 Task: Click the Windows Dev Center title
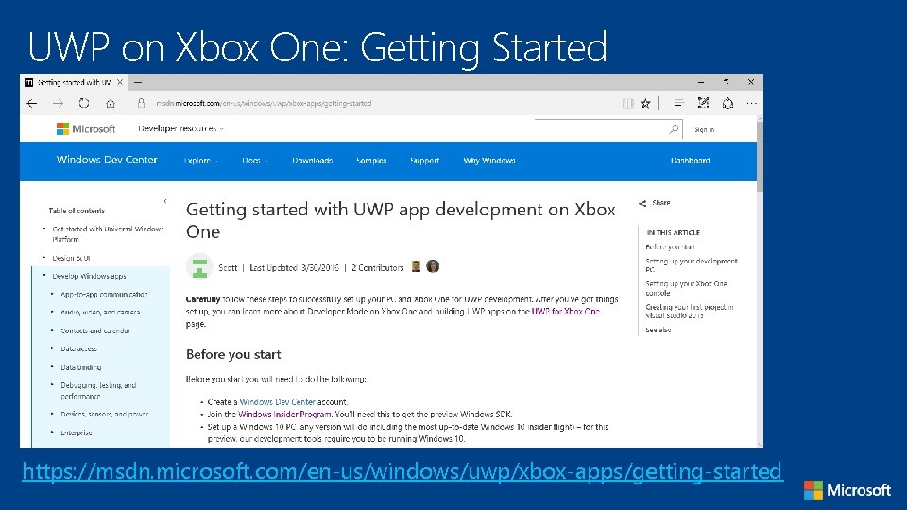click(x=107, y=160)
